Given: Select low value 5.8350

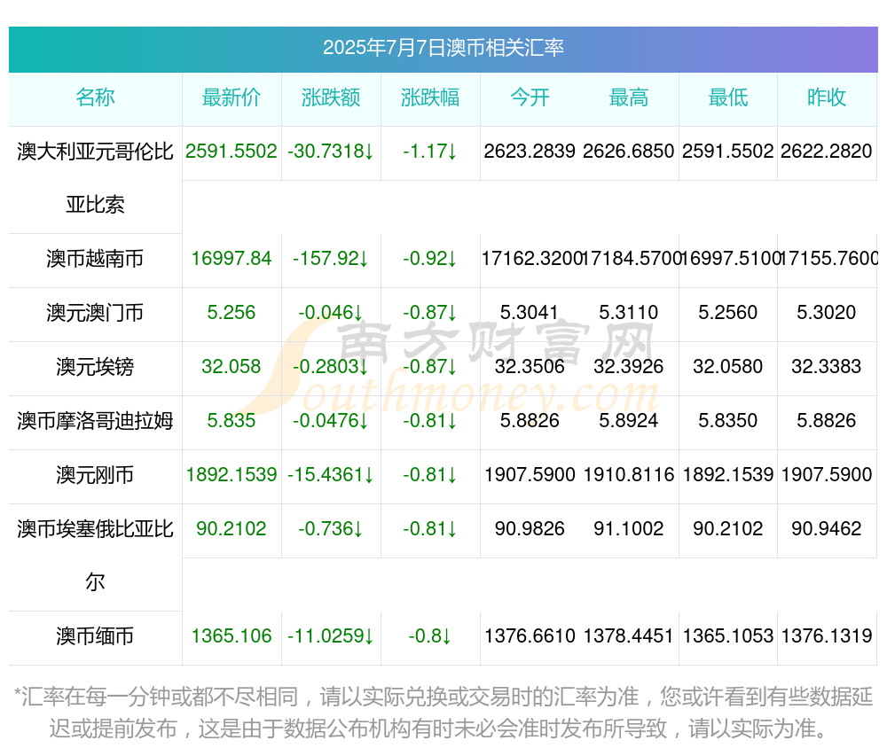Looking at the screenshot, I should click(728, 420).
